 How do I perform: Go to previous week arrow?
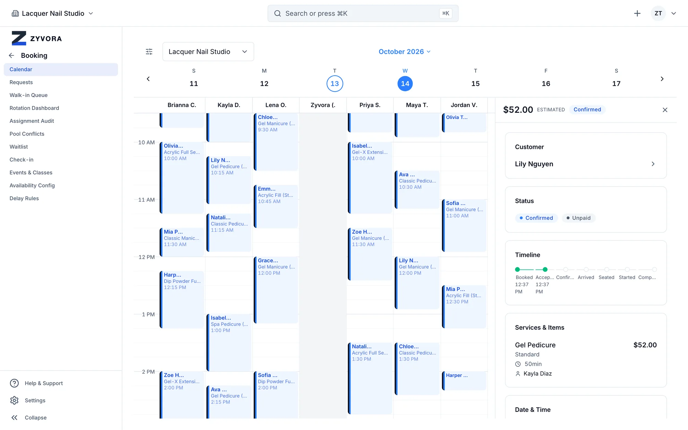click(148, 79)
